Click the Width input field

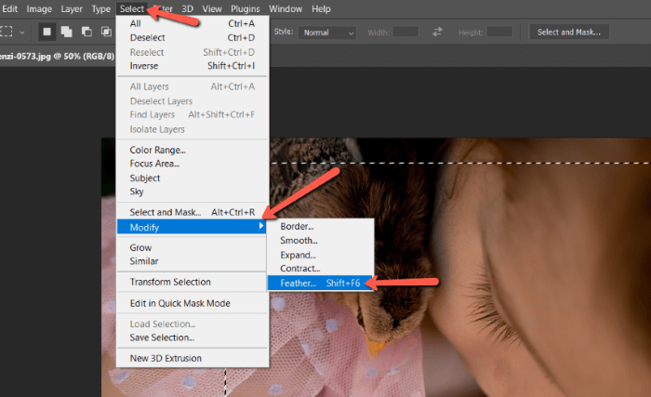(x=405, y=32)
